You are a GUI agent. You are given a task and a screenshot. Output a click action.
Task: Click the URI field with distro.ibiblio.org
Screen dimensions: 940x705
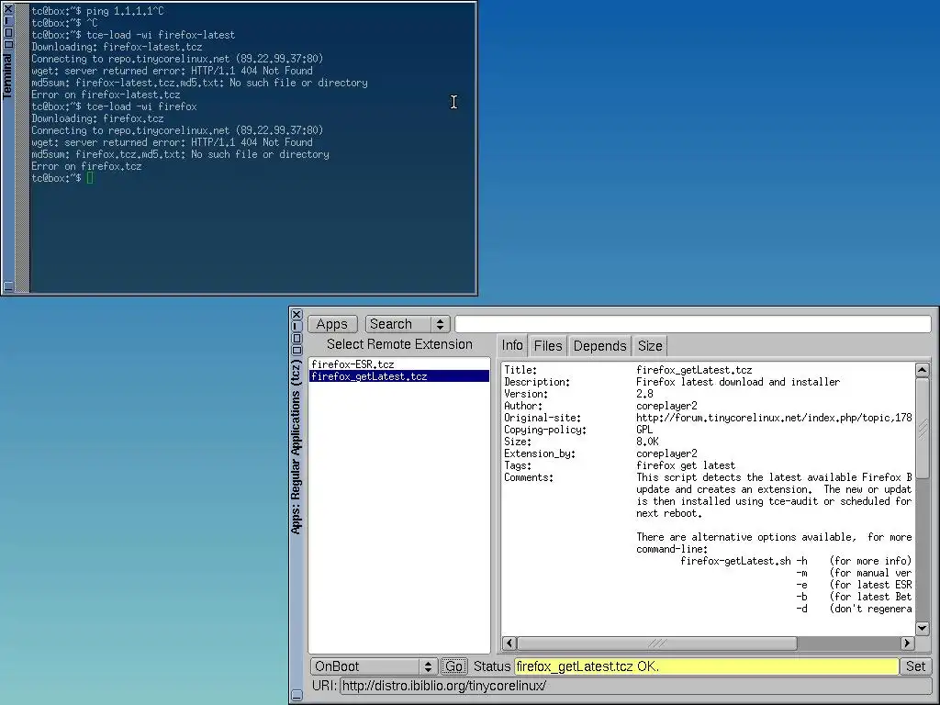635,685
